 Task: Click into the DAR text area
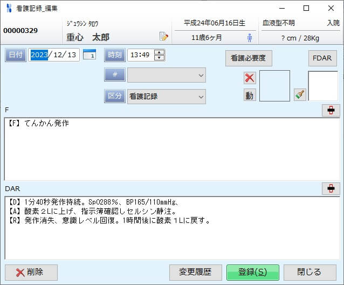(172, 228)
